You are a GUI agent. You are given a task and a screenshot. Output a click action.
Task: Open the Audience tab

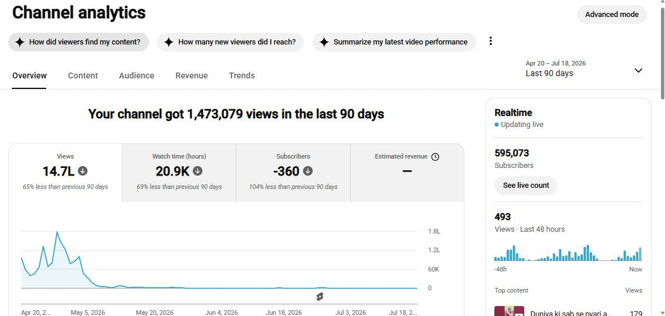click(x=137, y=75)
